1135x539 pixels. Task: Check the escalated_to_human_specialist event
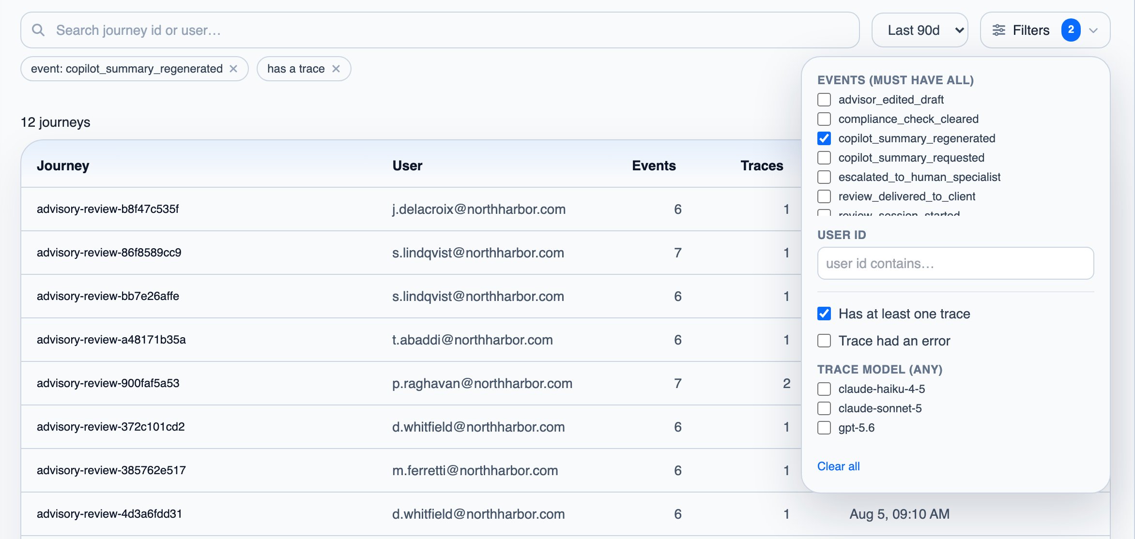coord(824,177)
